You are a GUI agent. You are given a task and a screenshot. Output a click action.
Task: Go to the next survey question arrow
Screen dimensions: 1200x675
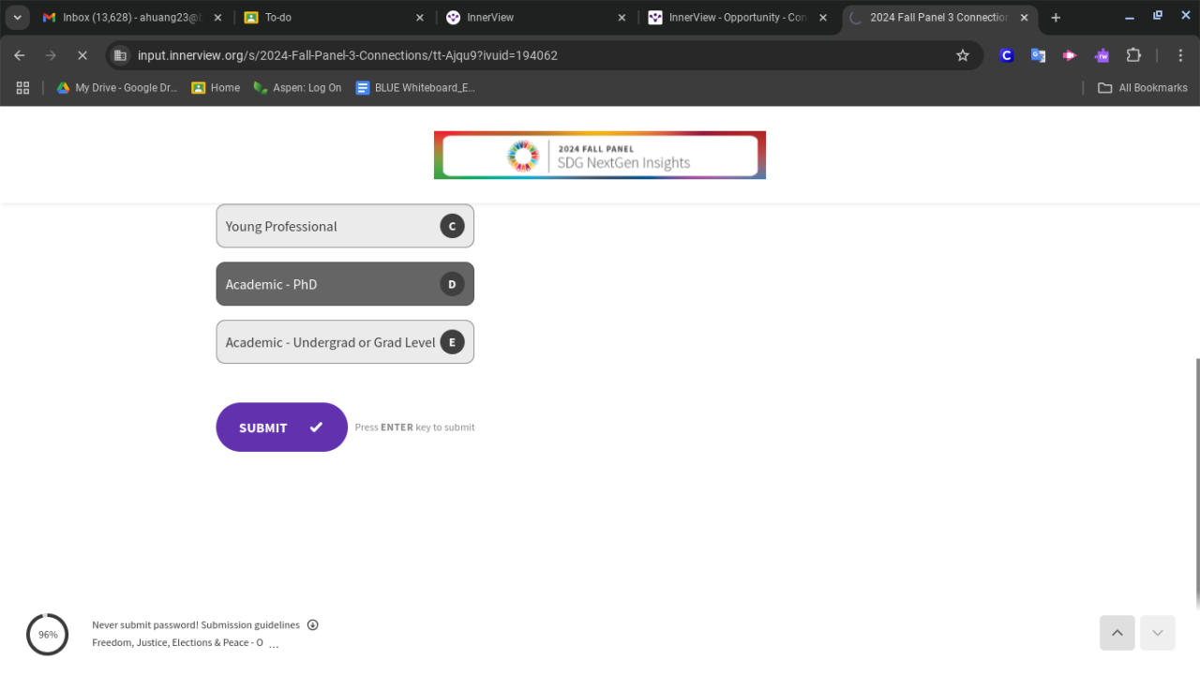[x=1158, y=633]
